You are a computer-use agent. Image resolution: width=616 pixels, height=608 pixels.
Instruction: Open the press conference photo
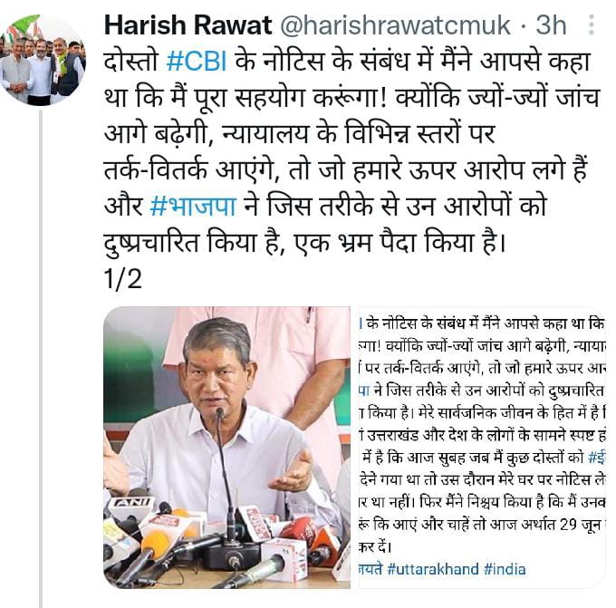click(x=226, y=448)
